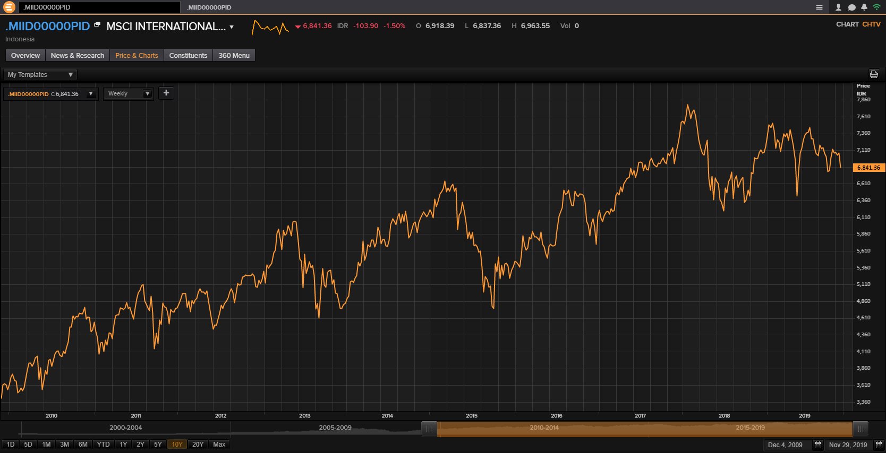Click the 6,841.36 last price in the quote header
This screenshot has height=453, width=886.
(x=317, y=26)
